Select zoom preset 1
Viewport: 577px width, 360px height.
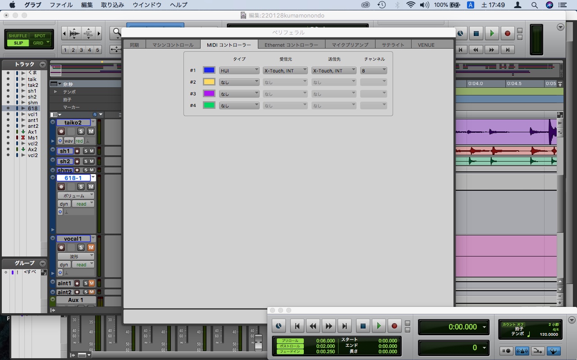click(x=65, y=50)
